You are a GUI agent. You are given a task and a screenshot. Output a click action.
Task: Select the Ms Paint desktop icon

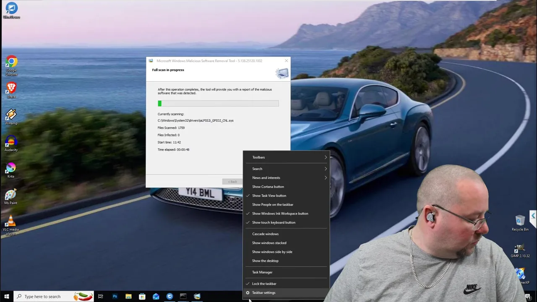coord(11,197)
